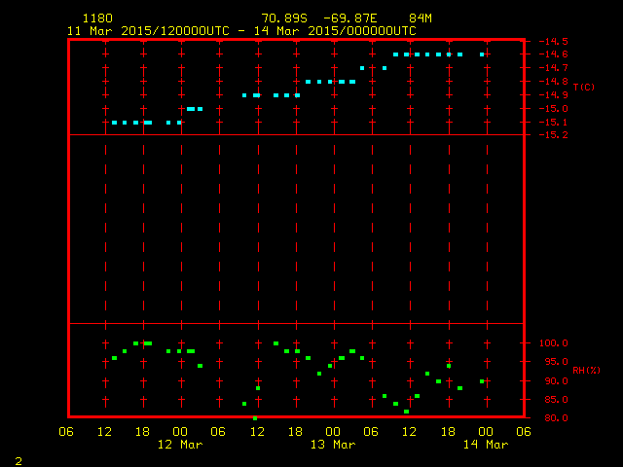623x467 pixels.
Task: Click the T(C) temperature axis label
Action: click(x=583, y=88)
